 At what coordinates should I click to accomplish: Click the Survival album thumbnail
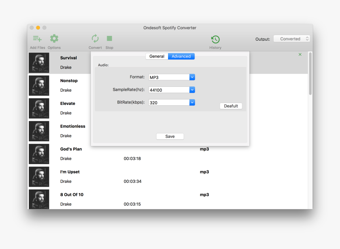(39, 63)
